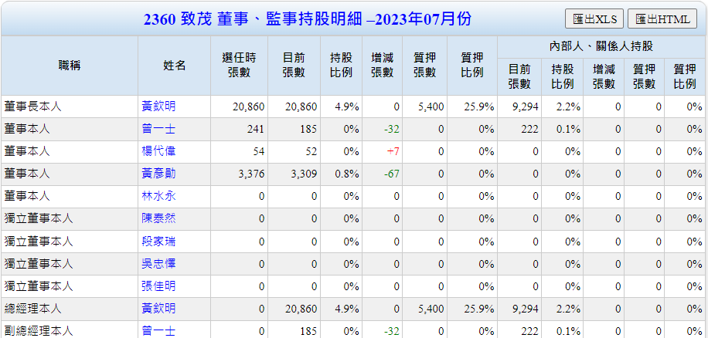
Task: Open the 黃彥勳 director link
Action: click(158, 174)
